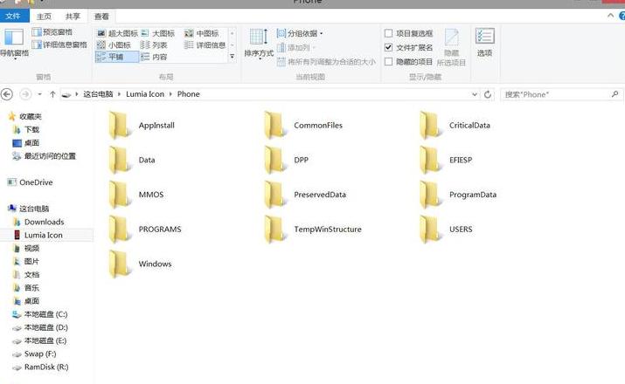Viewport: 625px width, 384px height.
Task: Switch to the Share tab
Action: point(73,17)
